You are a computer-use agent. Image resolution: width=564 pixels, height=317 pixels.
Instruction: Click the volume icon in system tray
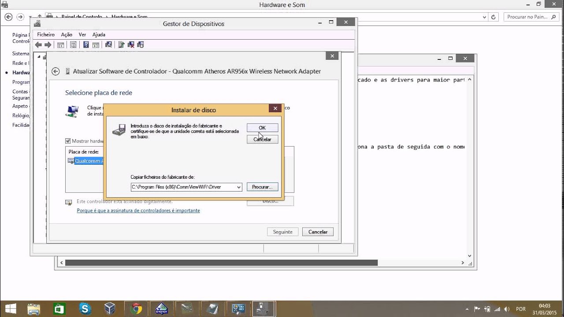point(508,309)
